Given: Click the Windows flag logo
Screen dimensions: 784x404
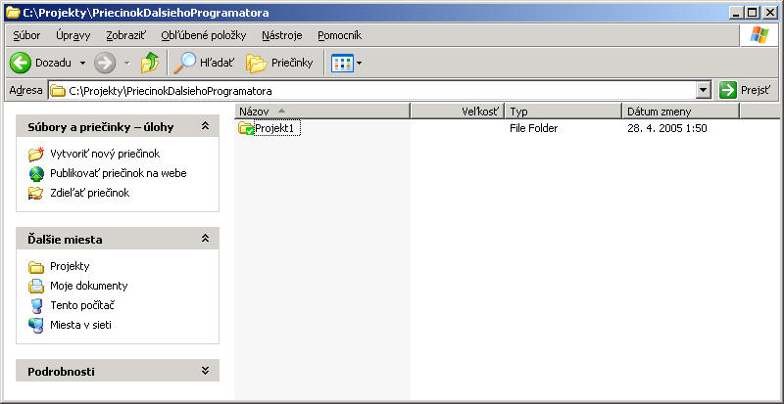Looking at the screenshot, I should tap(759, 35).
